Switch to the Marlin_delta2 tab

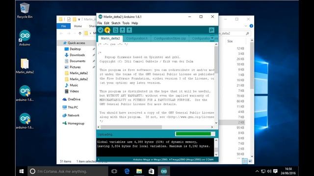click(x=110, y=38)
